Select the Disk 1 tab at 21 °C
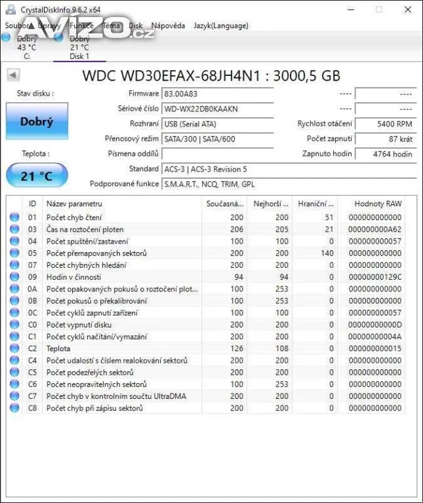The image size is (423, 503). (x=79, y=47)
